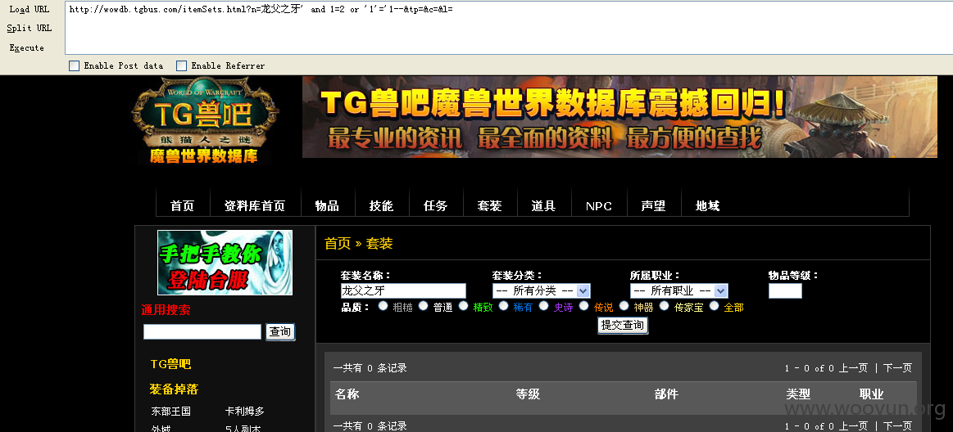Enable Referrer checkbox

tap(181, 65)
